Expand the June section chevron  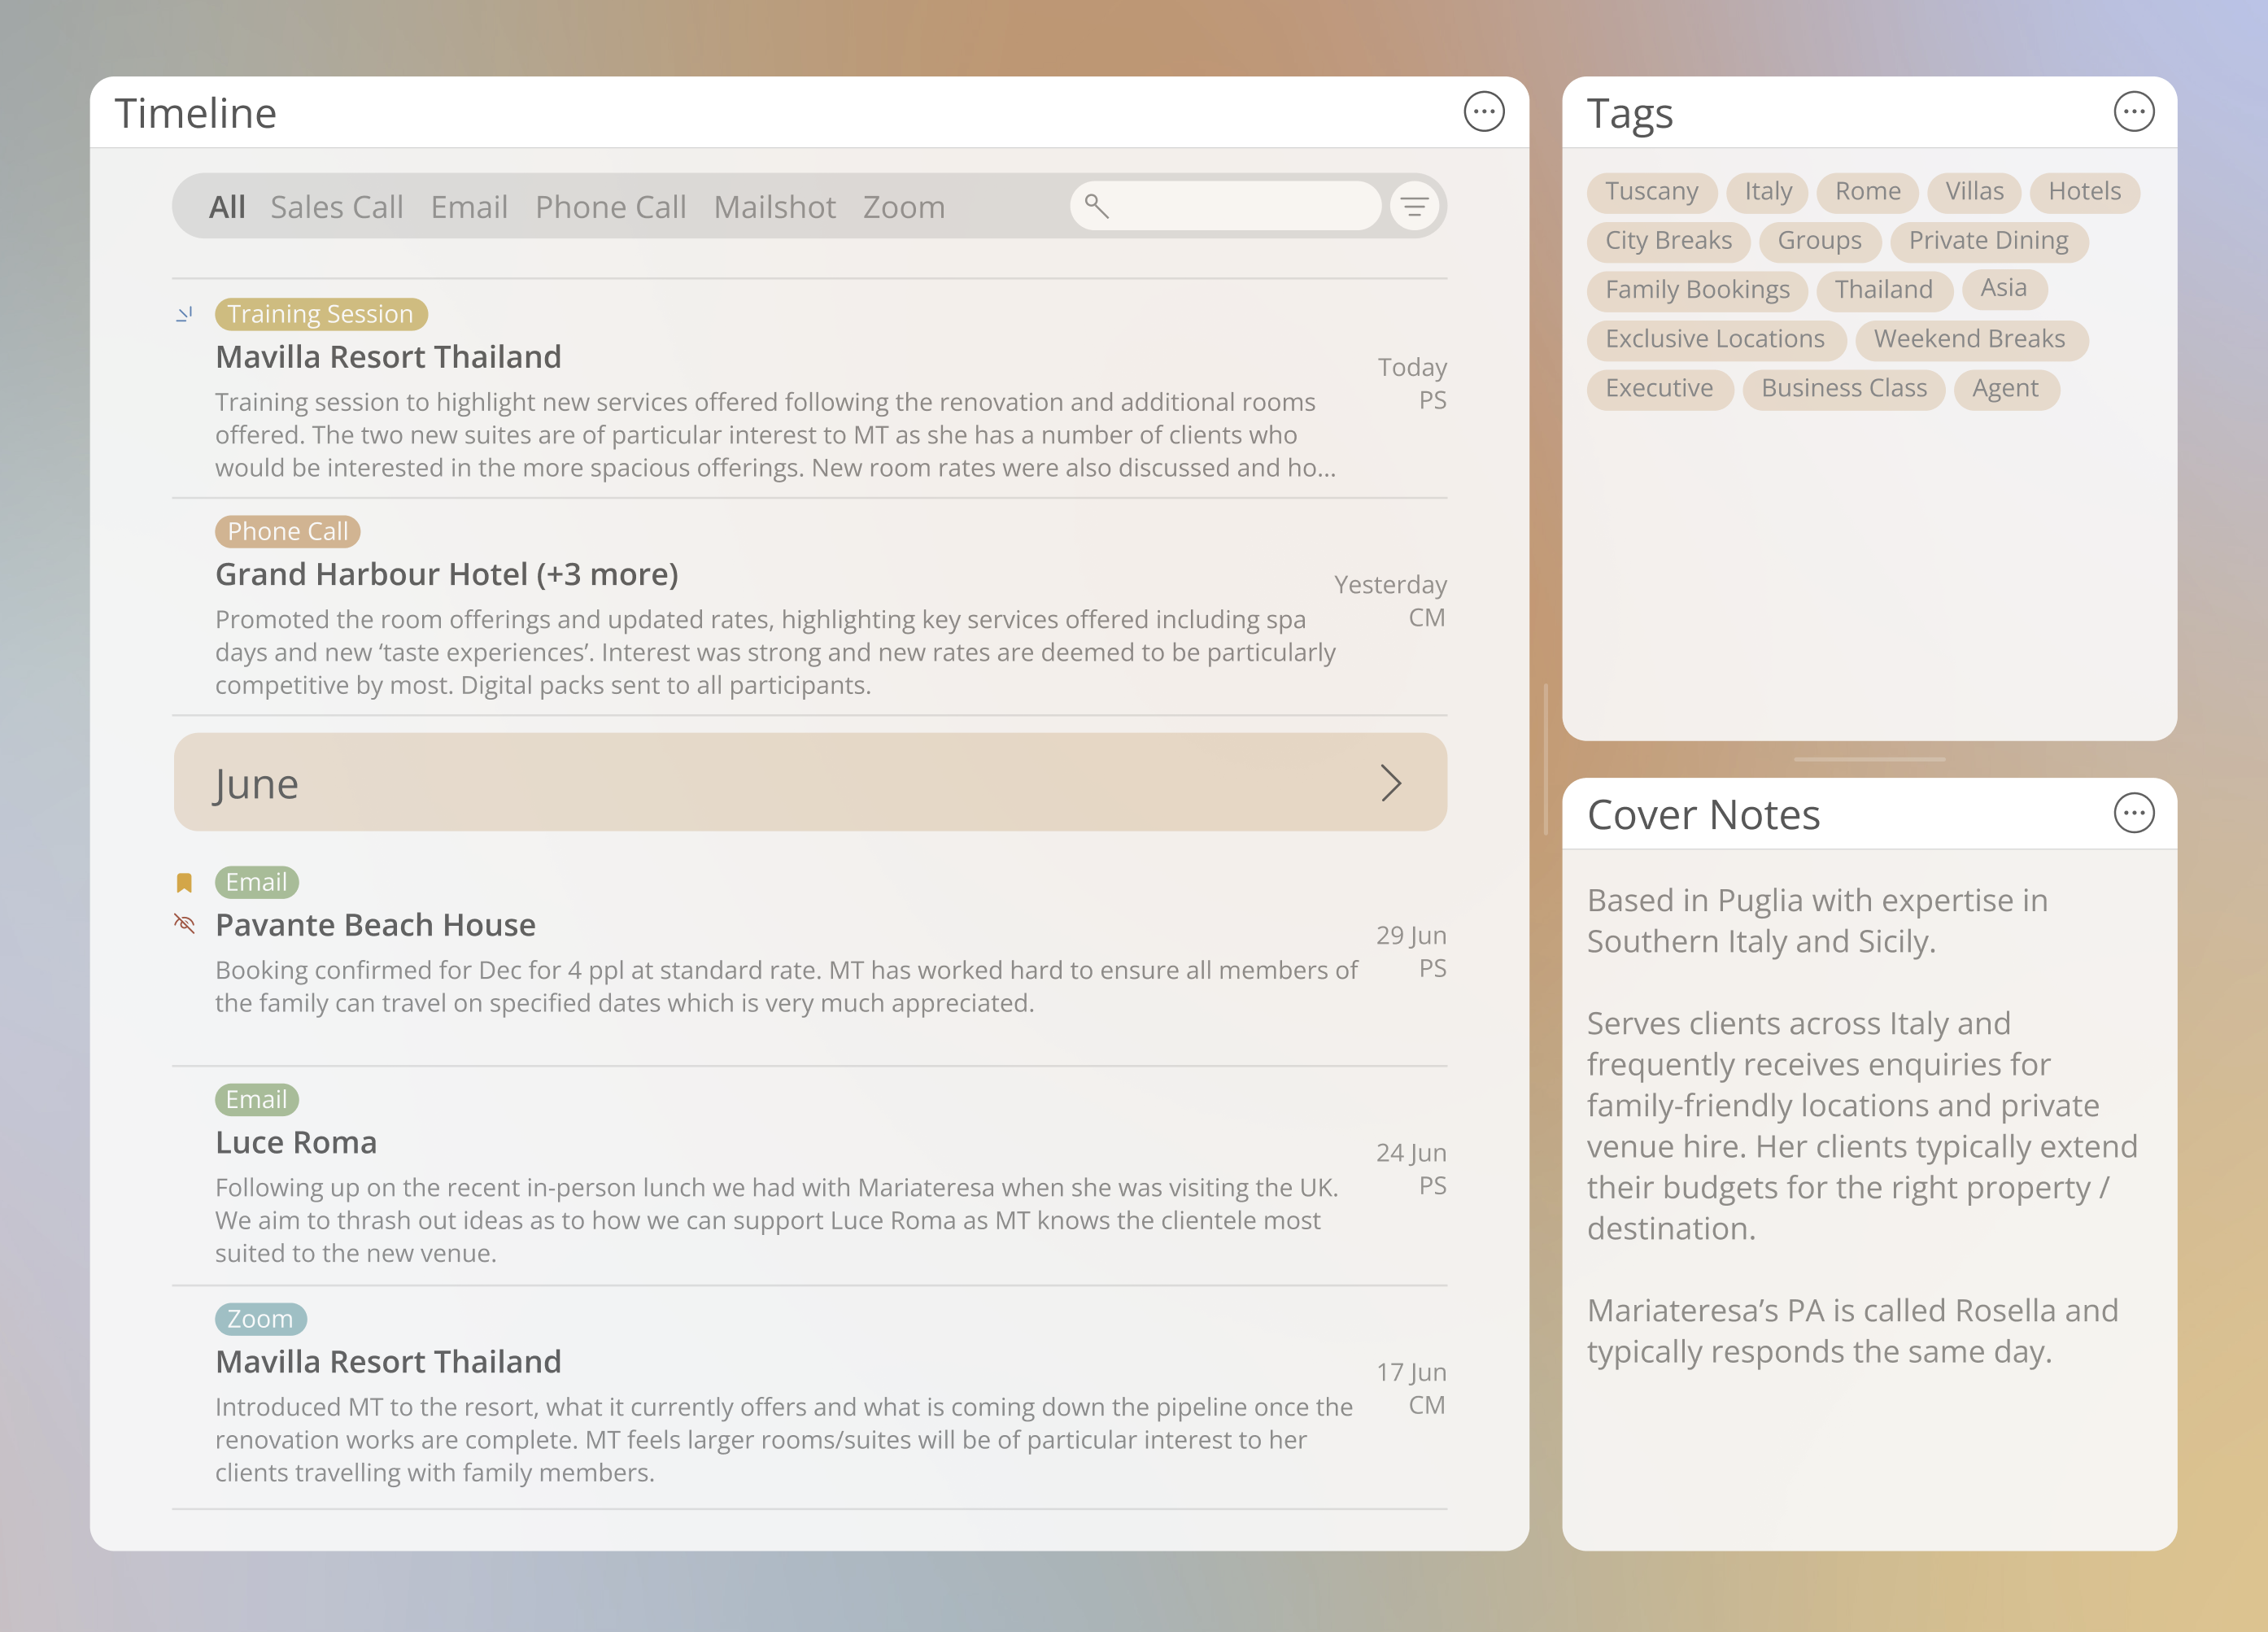point(1390,783)
